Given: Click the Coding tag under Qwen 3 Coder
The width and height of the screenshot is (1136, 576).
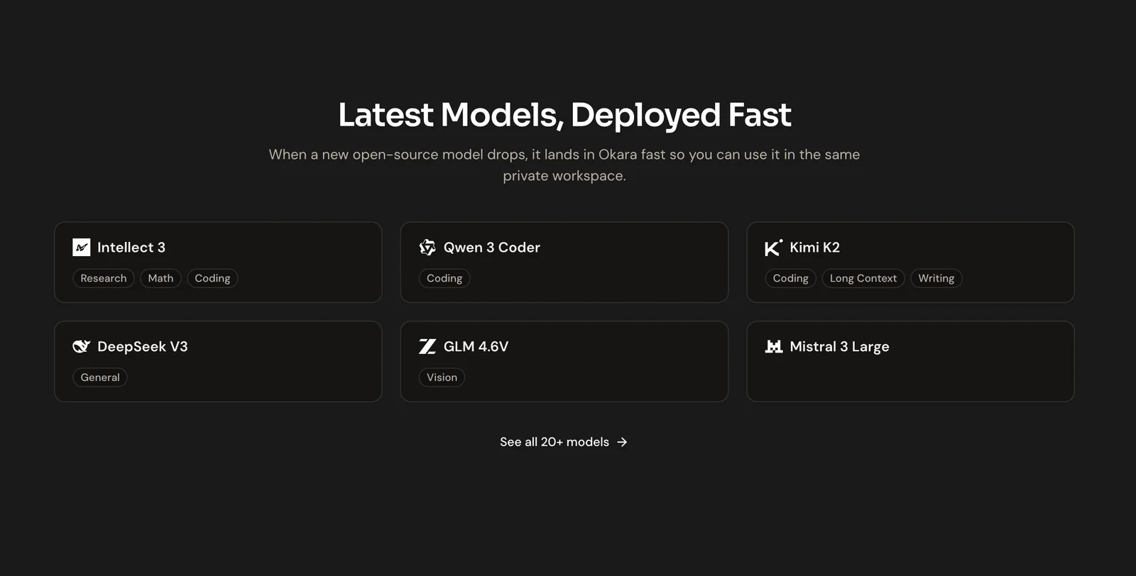Looking at the screenshot, I should point(444,279).
